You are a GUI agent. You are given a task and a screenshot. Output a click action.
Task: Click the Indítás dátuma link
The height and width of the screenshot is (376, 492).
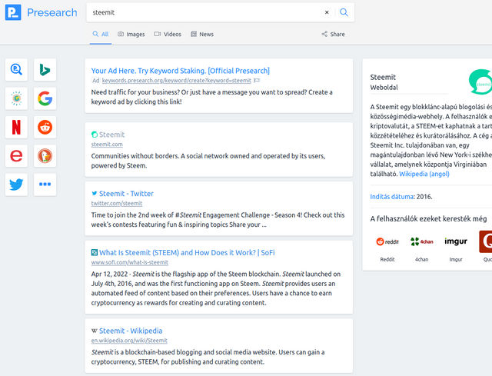[x=391, y=197]
